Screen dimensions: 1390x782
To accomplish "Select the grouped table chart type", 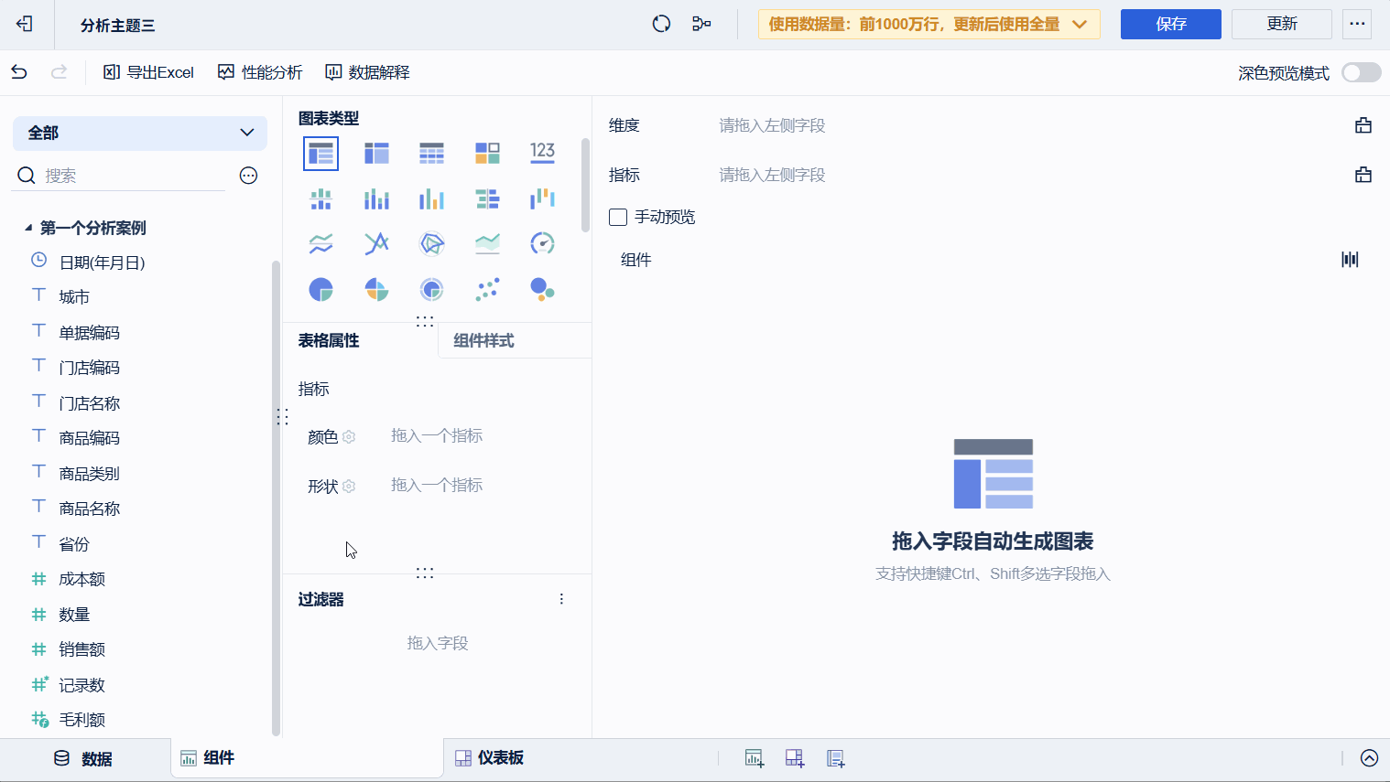I will (x=376, y=153).
